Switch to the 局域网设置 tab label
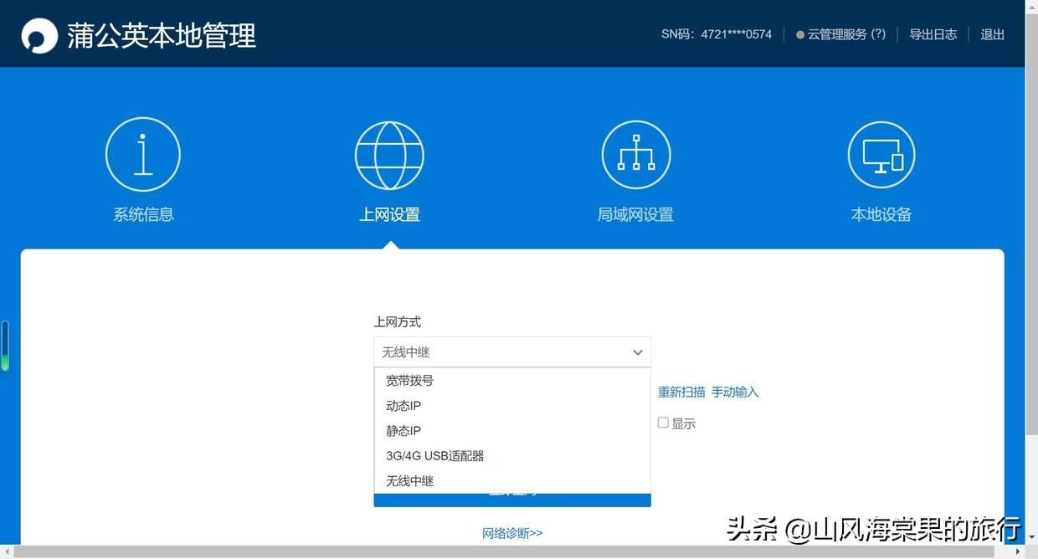Screen dimensions: 1038x559 tap(635, 214)
